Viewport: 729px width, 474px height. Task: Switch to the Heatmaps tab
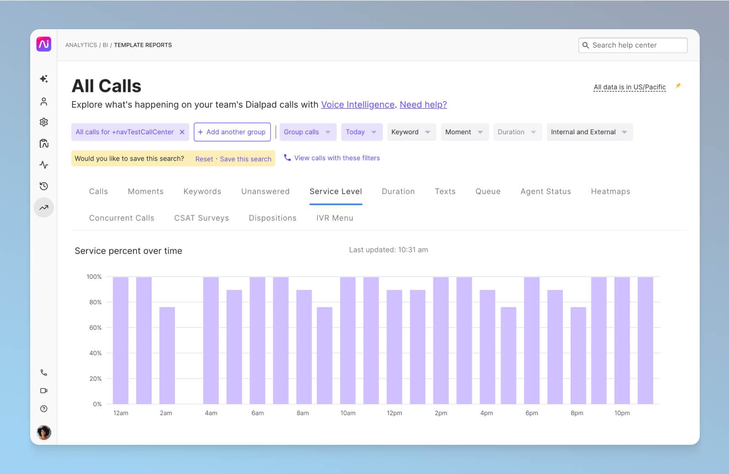pos(610,191)
